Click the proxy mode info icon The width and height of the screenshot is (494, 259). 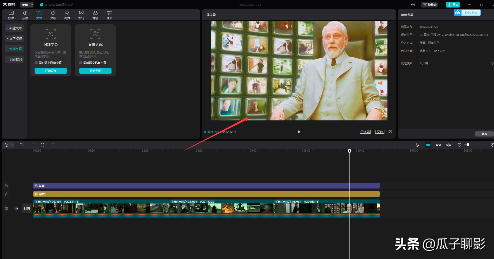pyautogui.click(x=492, y=63)
